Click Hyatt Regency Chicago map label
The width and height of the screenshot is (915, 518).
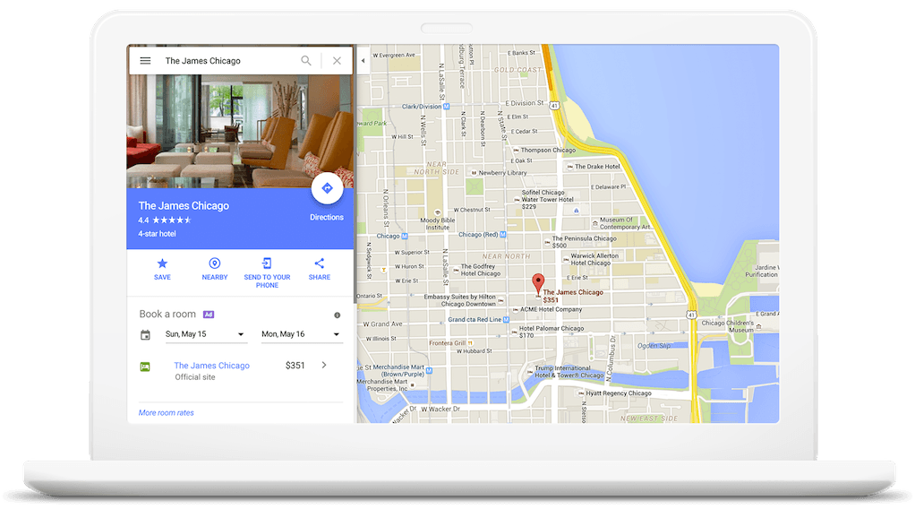pos(619,393)
